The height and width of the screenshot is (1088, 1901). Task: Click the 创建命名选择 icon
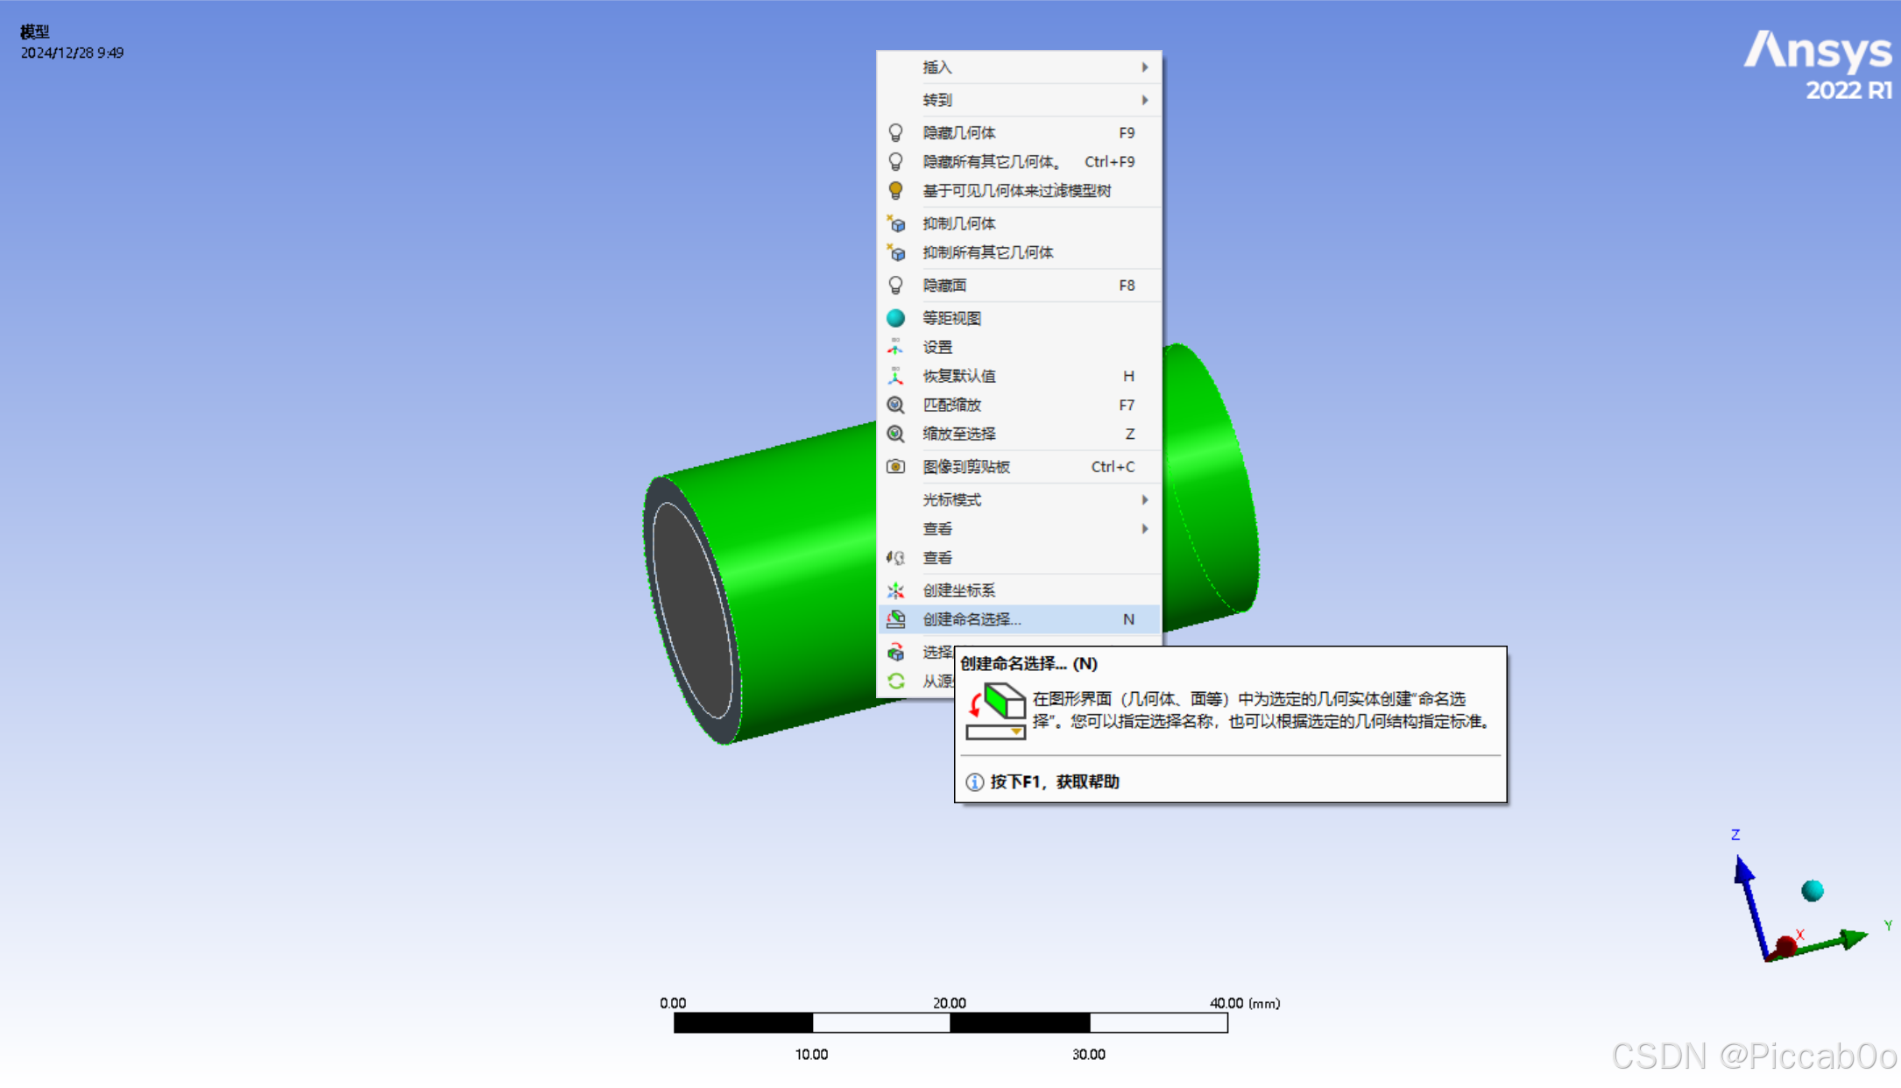click(895, 619)
